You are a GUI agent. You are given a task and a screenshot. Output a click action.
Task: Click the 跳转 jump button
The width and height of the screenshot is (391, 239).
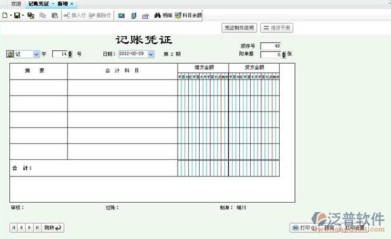click(x=53, y=227)
